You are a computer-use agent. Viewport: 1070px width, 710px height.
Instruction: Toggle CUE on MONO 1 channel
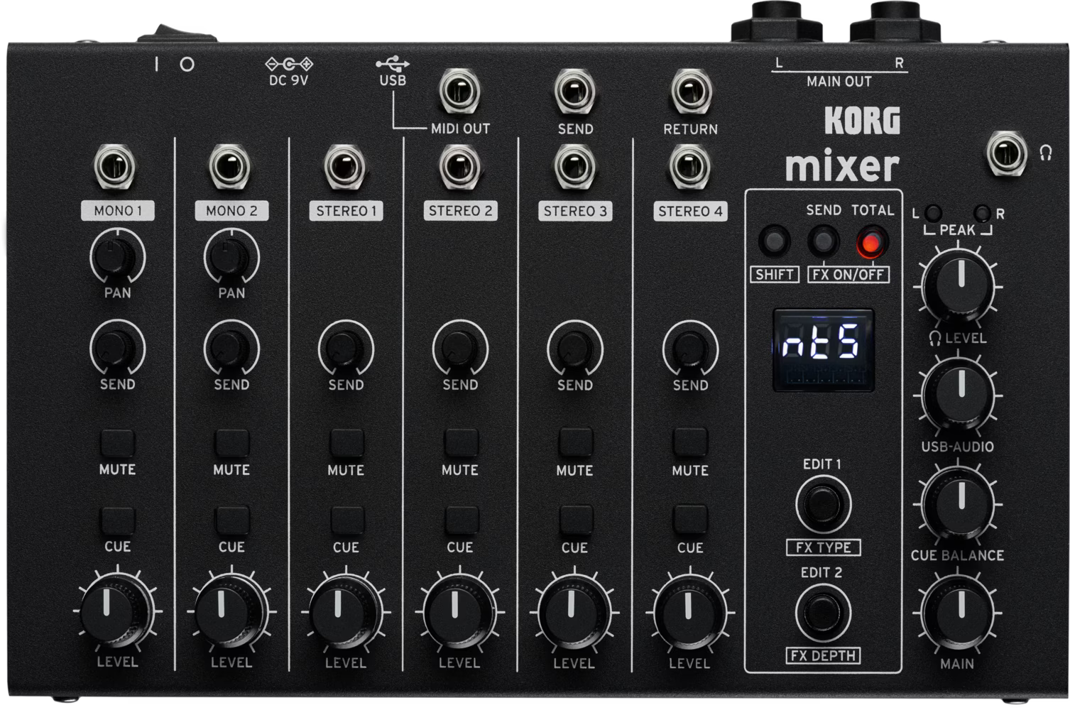pyautogui.click(x=117, y=520)
